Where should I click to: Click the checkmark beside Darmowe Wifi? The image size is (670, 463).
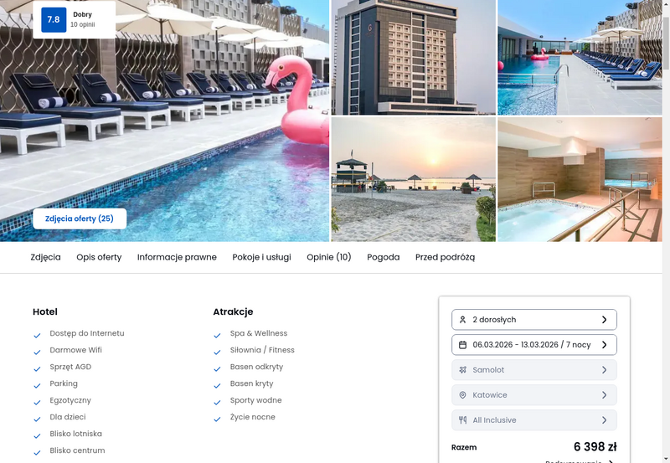point(37,352)
